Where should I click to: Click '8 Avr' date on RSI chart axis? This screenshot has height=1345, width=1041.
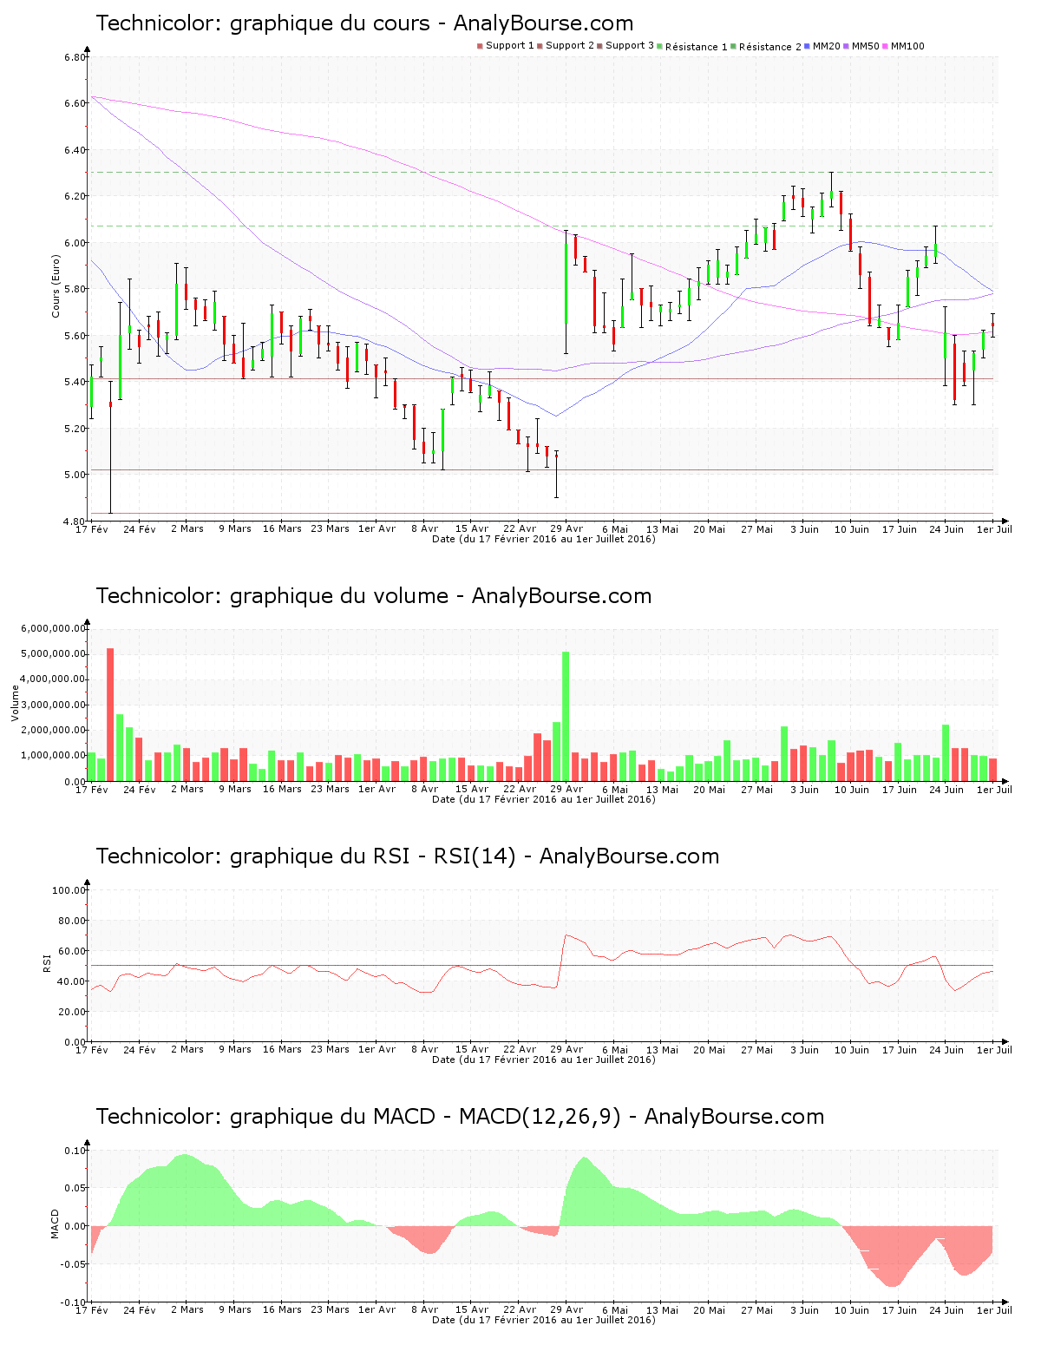424,1050
